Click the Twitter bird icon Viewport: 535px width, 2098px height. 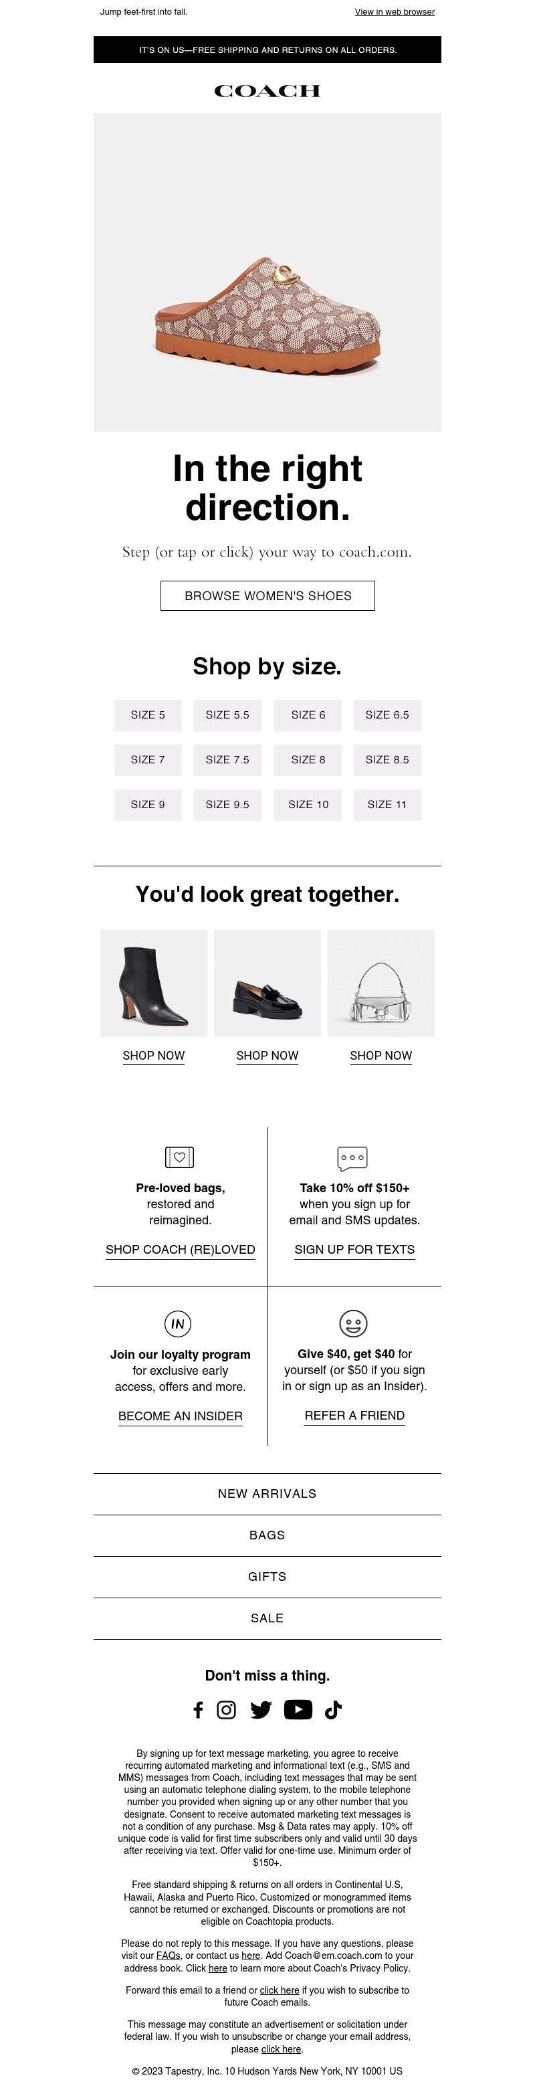coord(261,1709)
